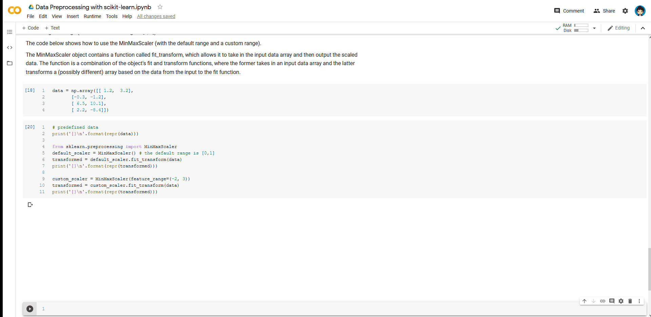Open the code snippets panel
Screen dimensions: 651x317
9,48
